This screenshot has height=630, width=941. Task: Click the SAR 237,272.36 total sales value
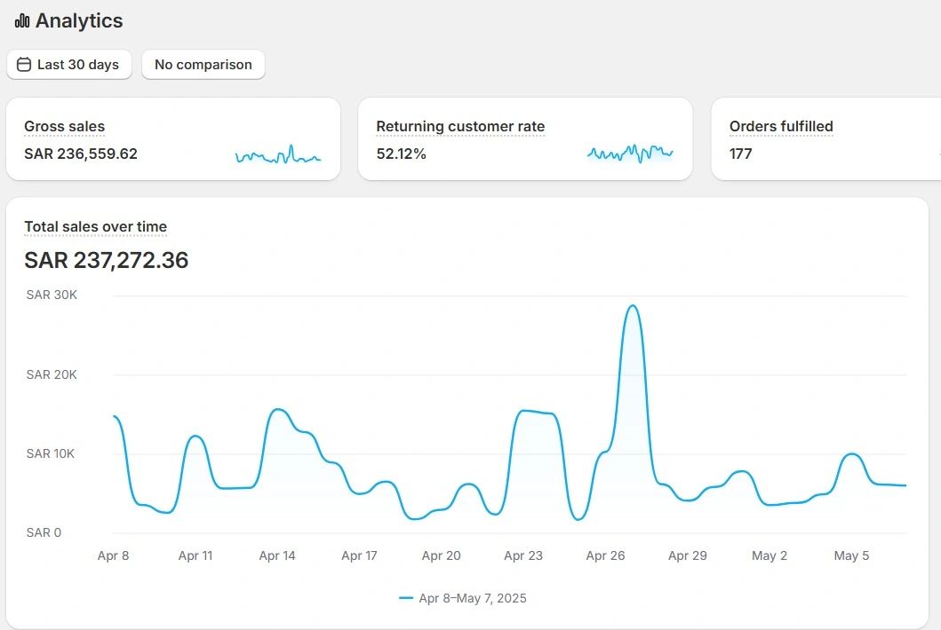[x=106, y=260]
